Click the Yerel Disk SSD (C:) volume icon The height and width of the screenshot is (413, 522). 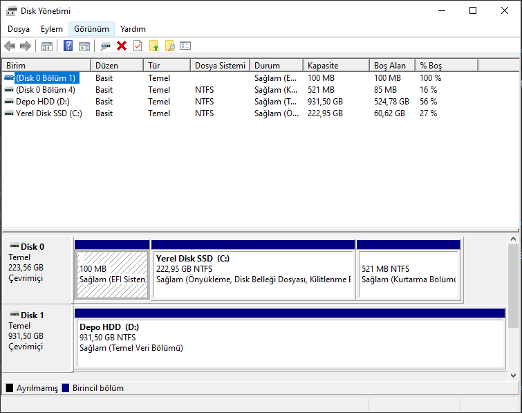(x=9, y=113)
